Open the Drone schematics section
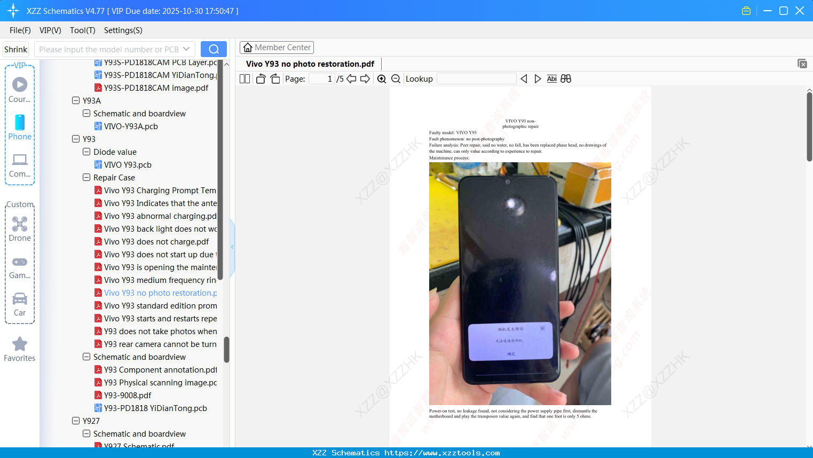The width and height of the screenshot is (813, 458). click(x=20, y=230)
